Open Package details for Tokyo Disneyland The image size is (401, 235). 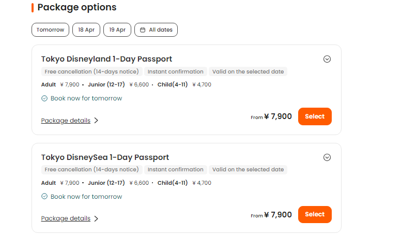(x=66, y=121)
